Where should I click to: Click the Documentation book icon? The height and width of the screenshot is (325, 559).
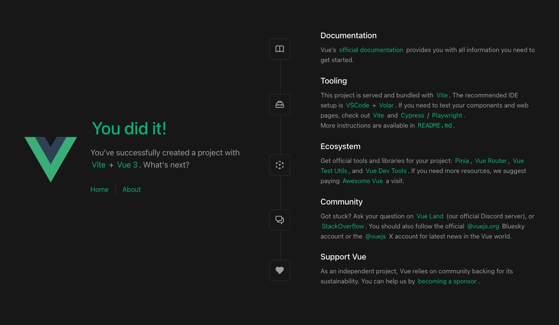click(x=280, y=49)
